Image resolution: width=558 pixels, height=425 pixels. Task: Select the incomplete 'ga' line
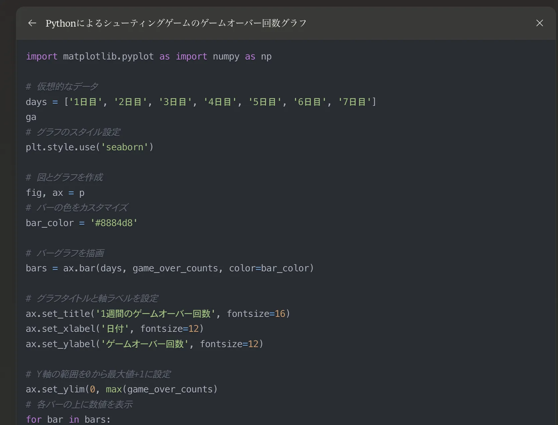[31, 117]
